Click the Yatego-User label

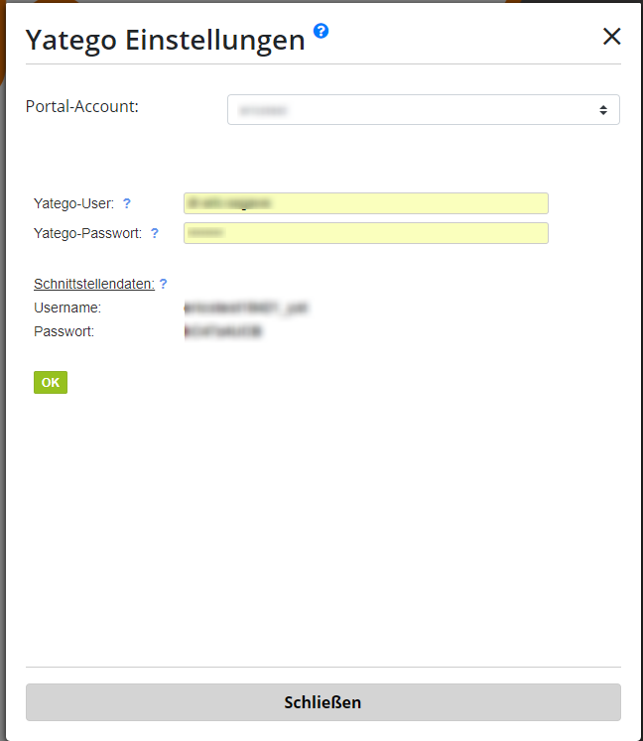73,203
